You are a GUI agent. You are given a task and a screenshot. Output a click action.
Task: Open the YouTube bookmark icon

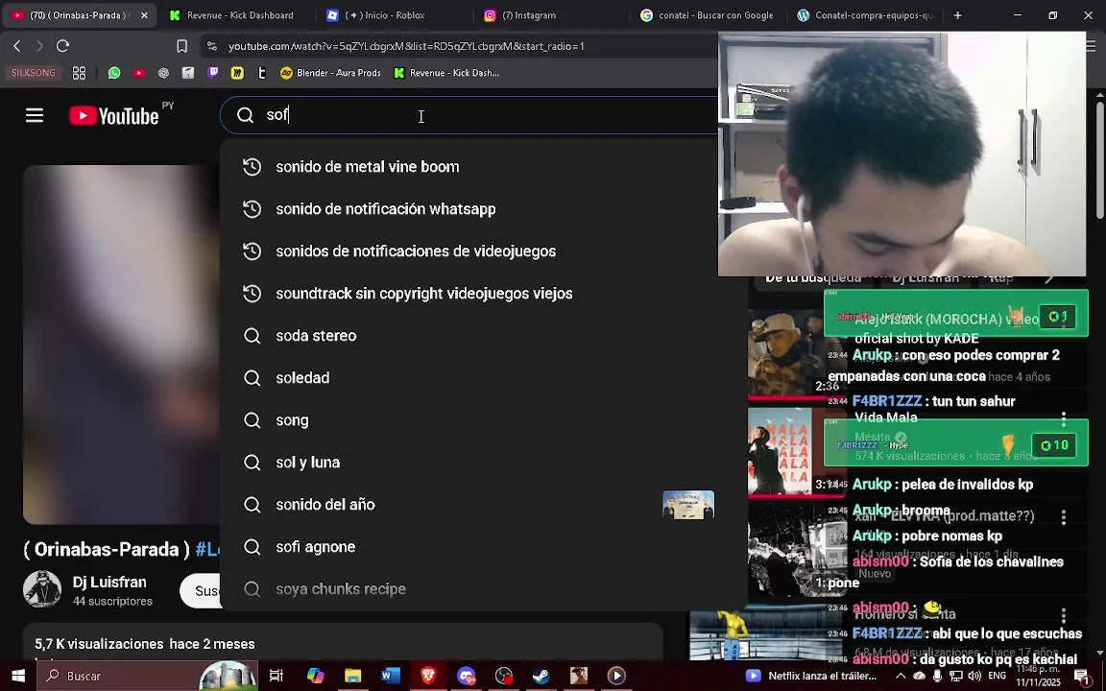click(x=139, y=73)
